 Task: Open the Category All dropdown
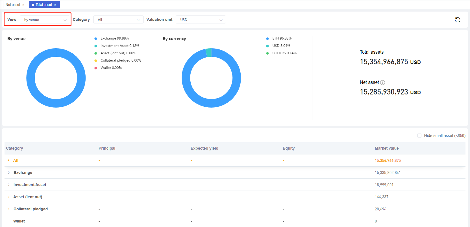(118, 19)
